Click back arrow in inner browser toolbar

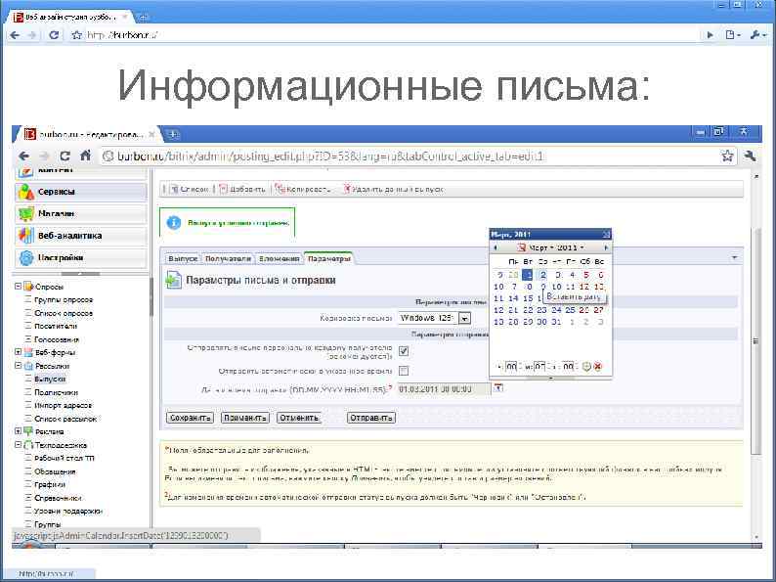click(23, 157)
